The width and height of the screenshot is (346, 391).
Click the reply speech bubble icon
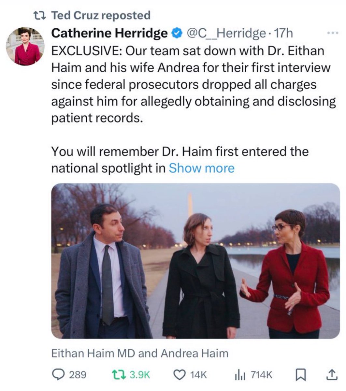(x=59, y=375)
